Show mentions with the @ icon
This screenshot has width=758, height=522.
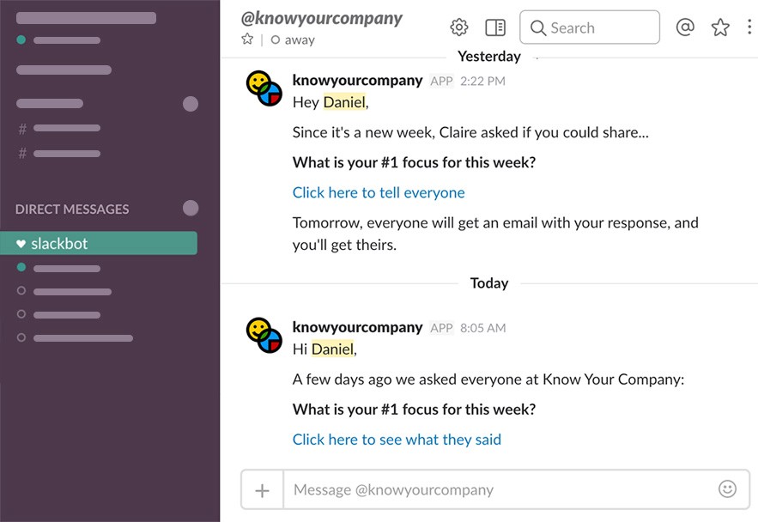click(x=685, y=27)
